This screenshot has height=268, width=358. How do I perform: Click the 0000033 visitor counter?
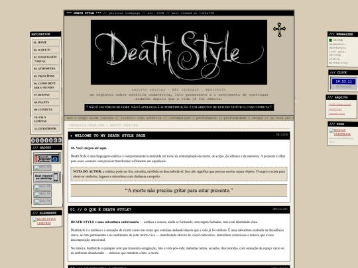pyautogui.click(x=46, y=140)
